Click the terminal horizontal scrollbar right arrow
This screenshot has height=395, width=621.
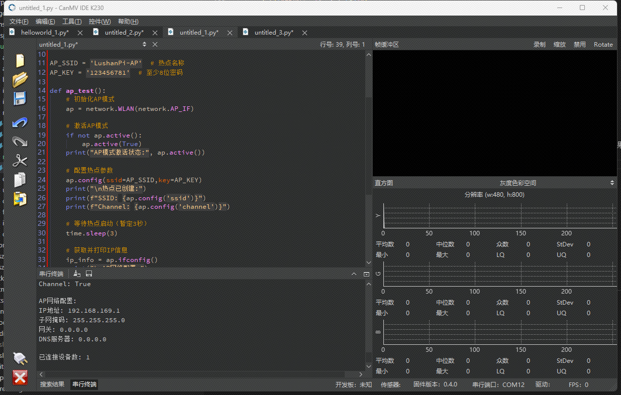pyautogui.click(x=361, y=374)
